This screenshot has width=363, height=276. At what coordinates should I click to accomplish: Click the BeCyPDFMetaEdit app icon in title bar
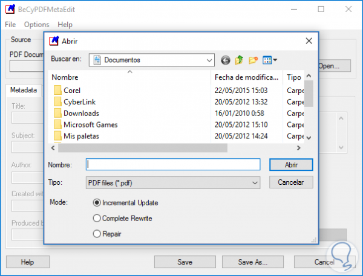10,9
